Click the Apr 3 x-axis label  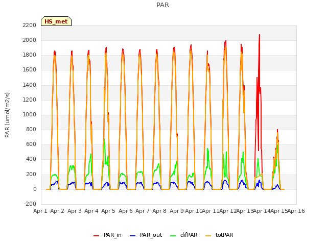tap(74, 211)
